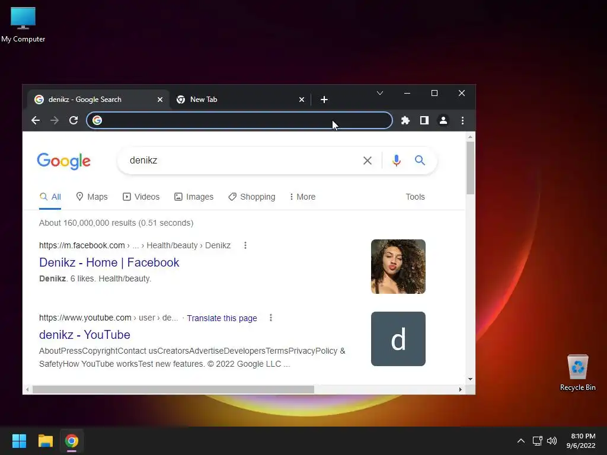Click the 'Denikz. 6 likes. Health/beauty.' snippet
This screenshot has width=607, height=455.
point(95,278)
